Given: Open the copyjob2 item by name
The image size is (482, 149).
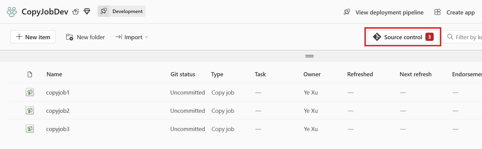Looking at the screenshot, I should 58,111.
